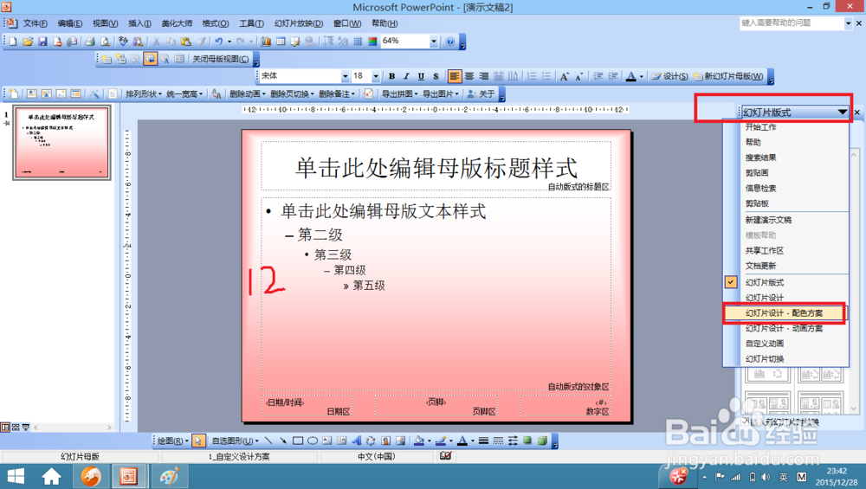Click the 新幻灯片母版(W) button
The height and width of the screenshot is (489, 866).
click(x=728, y=76)
